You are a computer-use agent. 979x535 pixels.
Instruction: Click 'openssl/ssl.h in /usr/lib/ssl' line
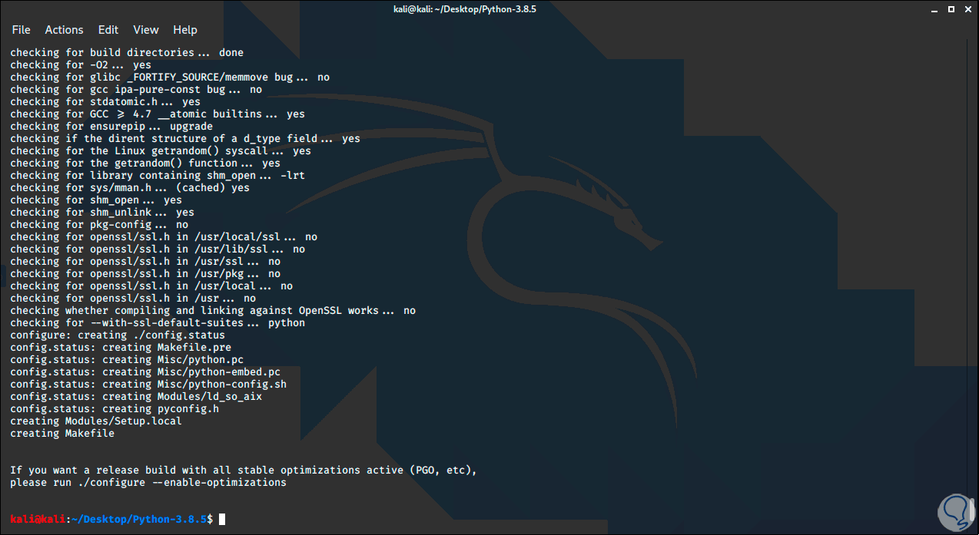click(x=158, y=249)
